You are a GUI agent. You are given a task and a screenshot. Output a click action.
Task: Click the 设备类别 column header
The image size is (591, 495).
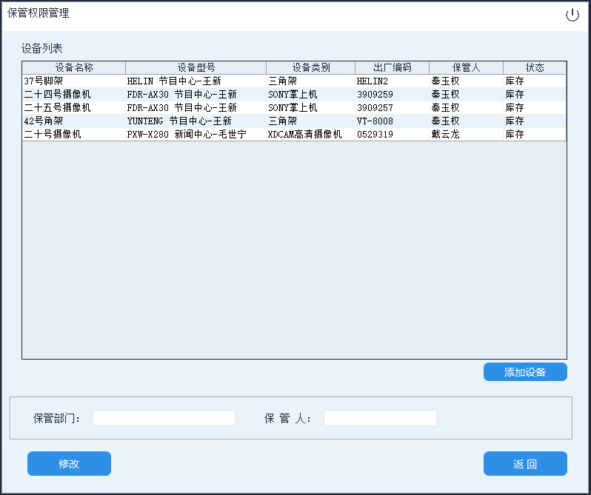311,67
